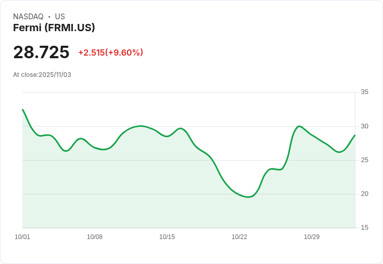Click the 15 label on the y-axis
Screen dimensions: 383x264
click(x=365, y=228)
